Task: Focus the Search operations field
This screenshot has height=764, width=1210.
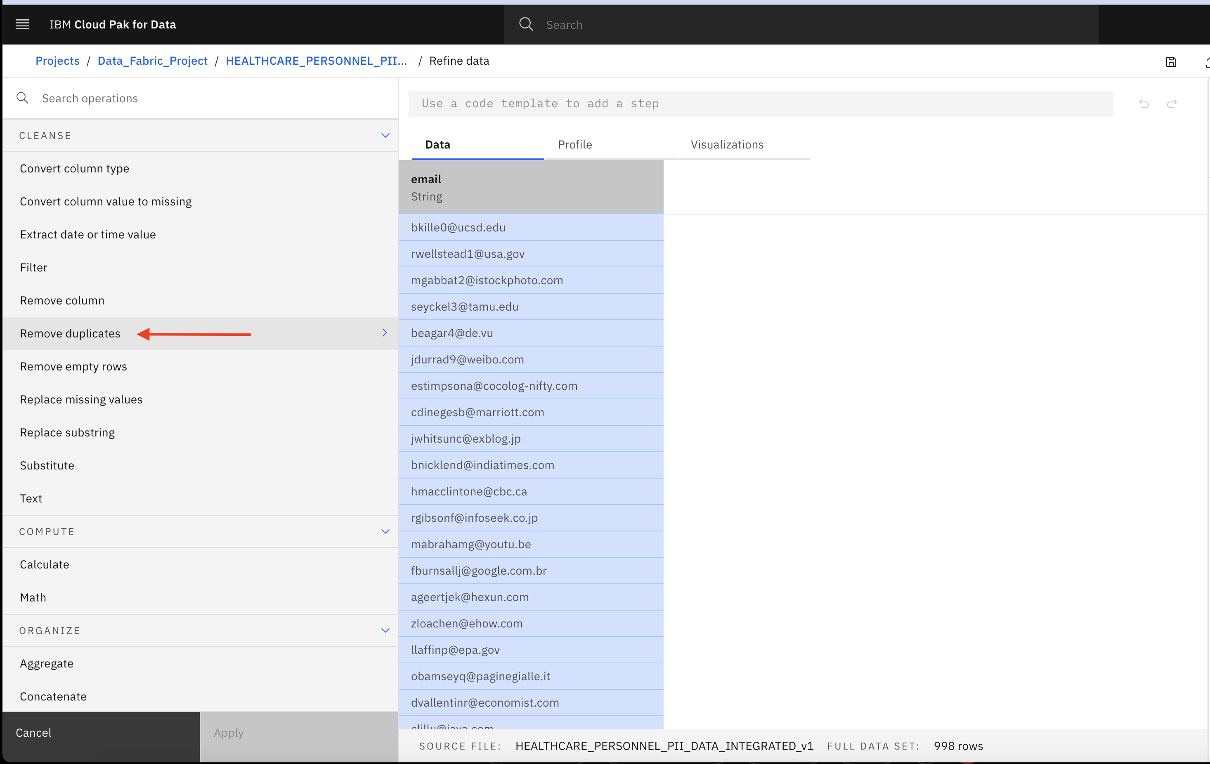Action: [201, 99]
